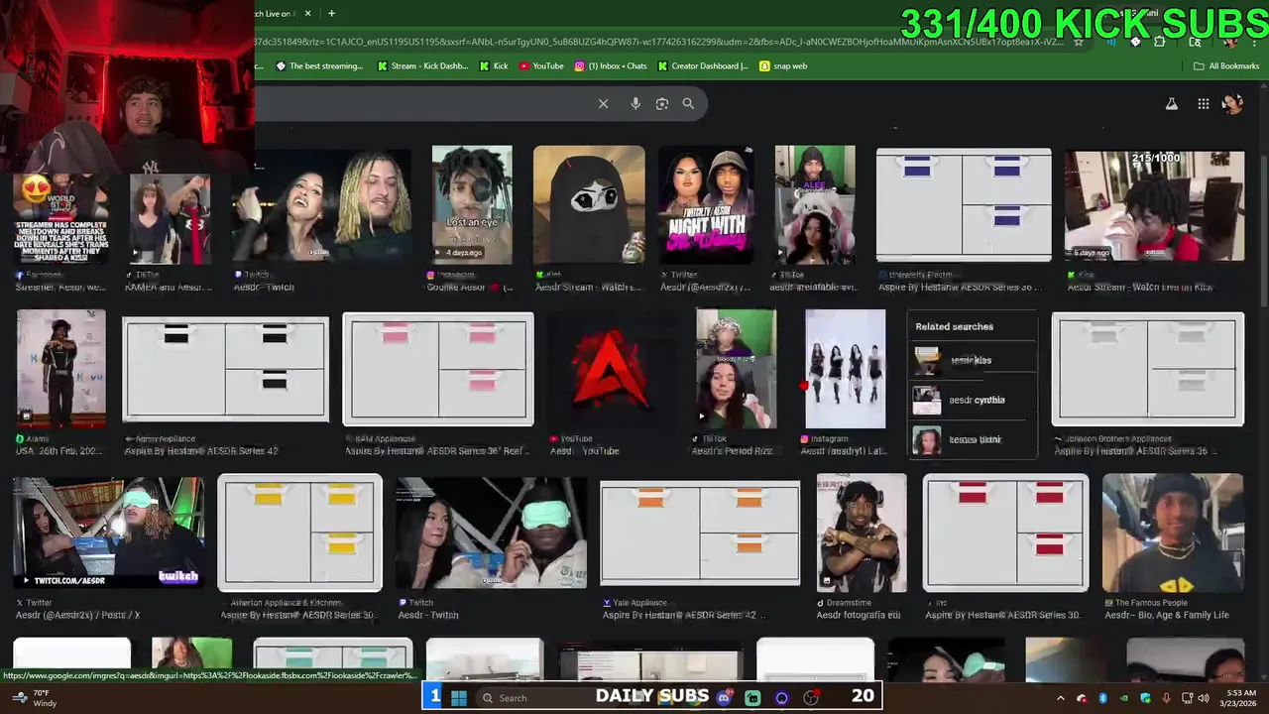Screen dimensions: 1269x714
Task: Click the Windows Start button
Action: (x=458, y=697)
